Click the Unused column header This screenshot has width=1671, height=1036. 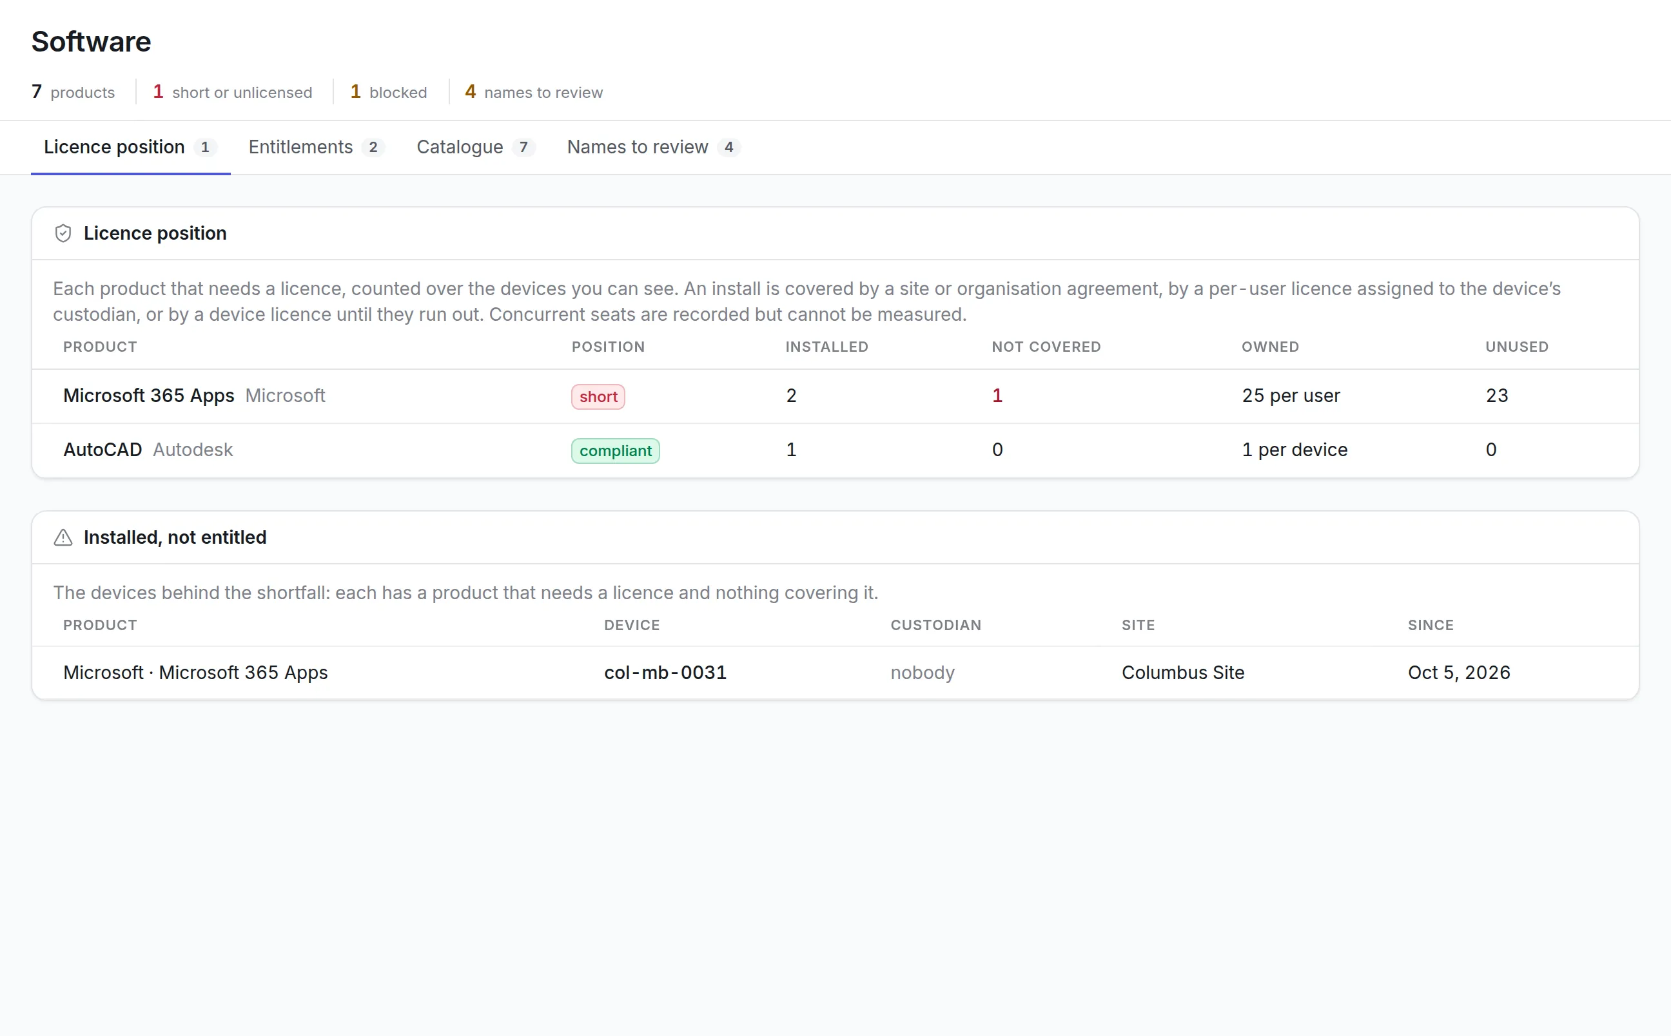click(x=1516, y=347)
